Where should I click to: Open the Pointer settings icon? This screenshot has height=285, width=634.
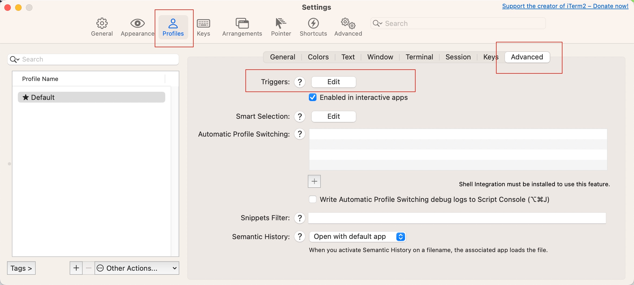tap(281, 24)
